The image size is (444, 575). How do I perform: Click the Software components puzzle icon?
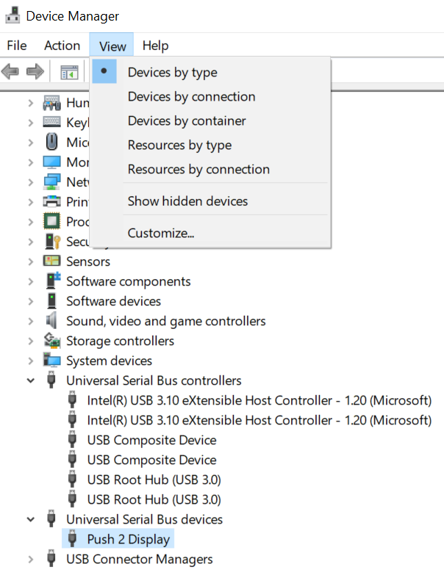tap(52, 281)
